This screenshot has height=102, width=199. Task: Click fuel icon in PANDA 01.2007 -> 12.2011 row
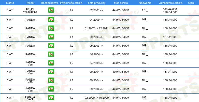51,28
